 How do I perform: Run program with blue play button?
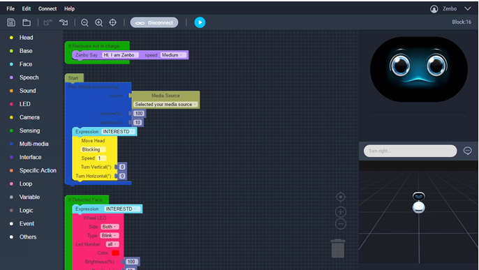[200, 22]
